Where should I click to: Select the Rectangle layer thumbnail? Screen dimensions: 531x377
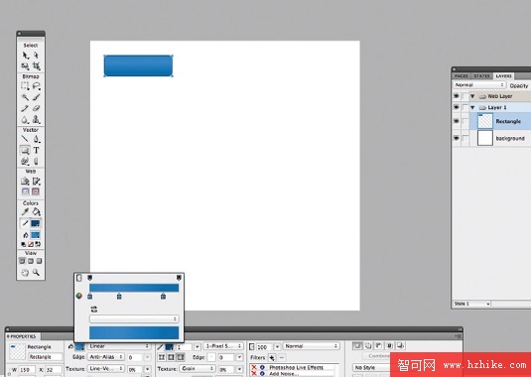point(485,121)
